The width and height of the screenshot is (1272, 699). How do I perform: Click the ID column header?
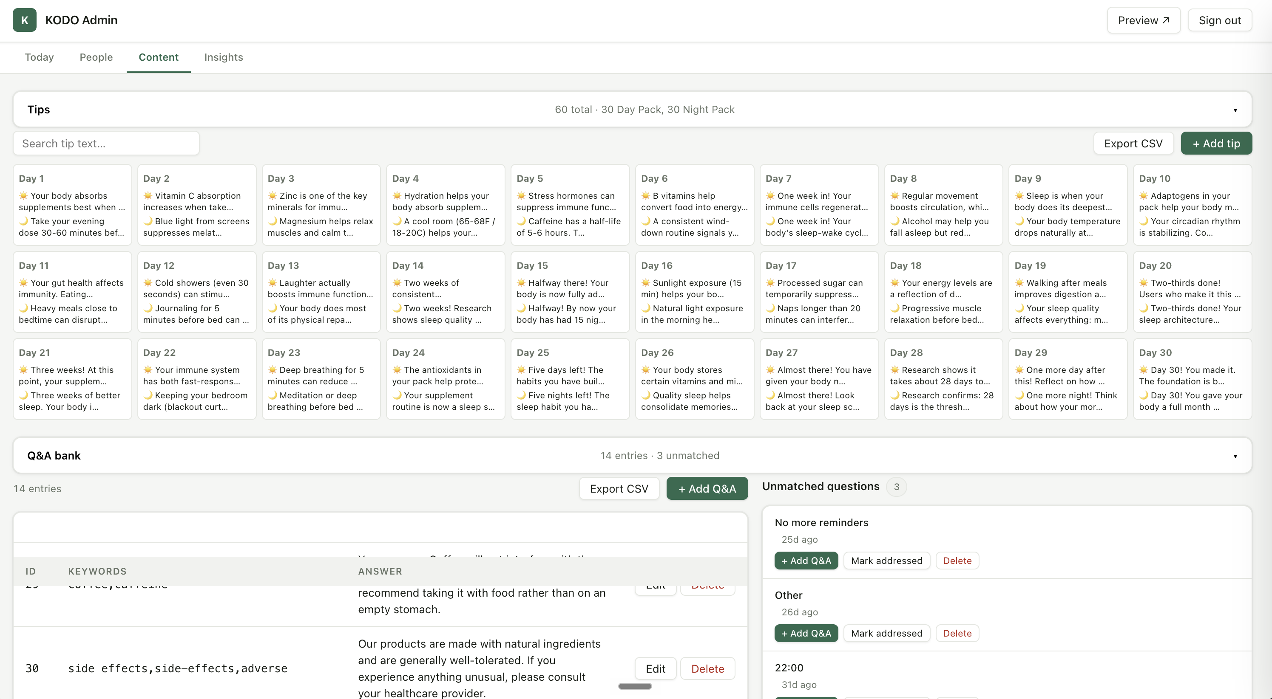point(31,571)
